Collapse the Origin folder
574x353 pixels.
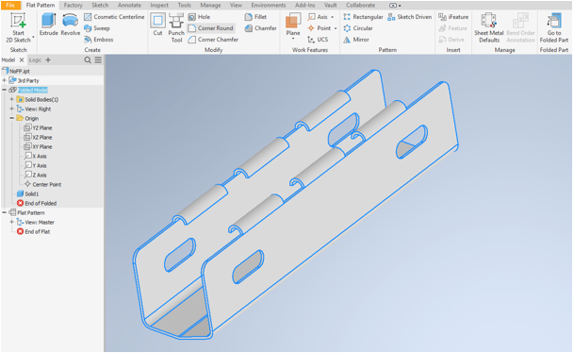pos(11,118)
